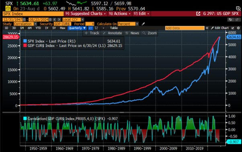Activate the Zoom magnifier tool
The width and height of the screenshot is (242, 152).
pos(150,33)
